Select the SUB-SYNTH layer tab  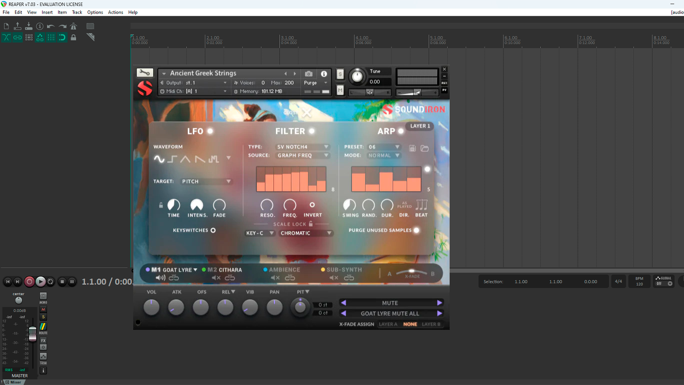[341, 270]
